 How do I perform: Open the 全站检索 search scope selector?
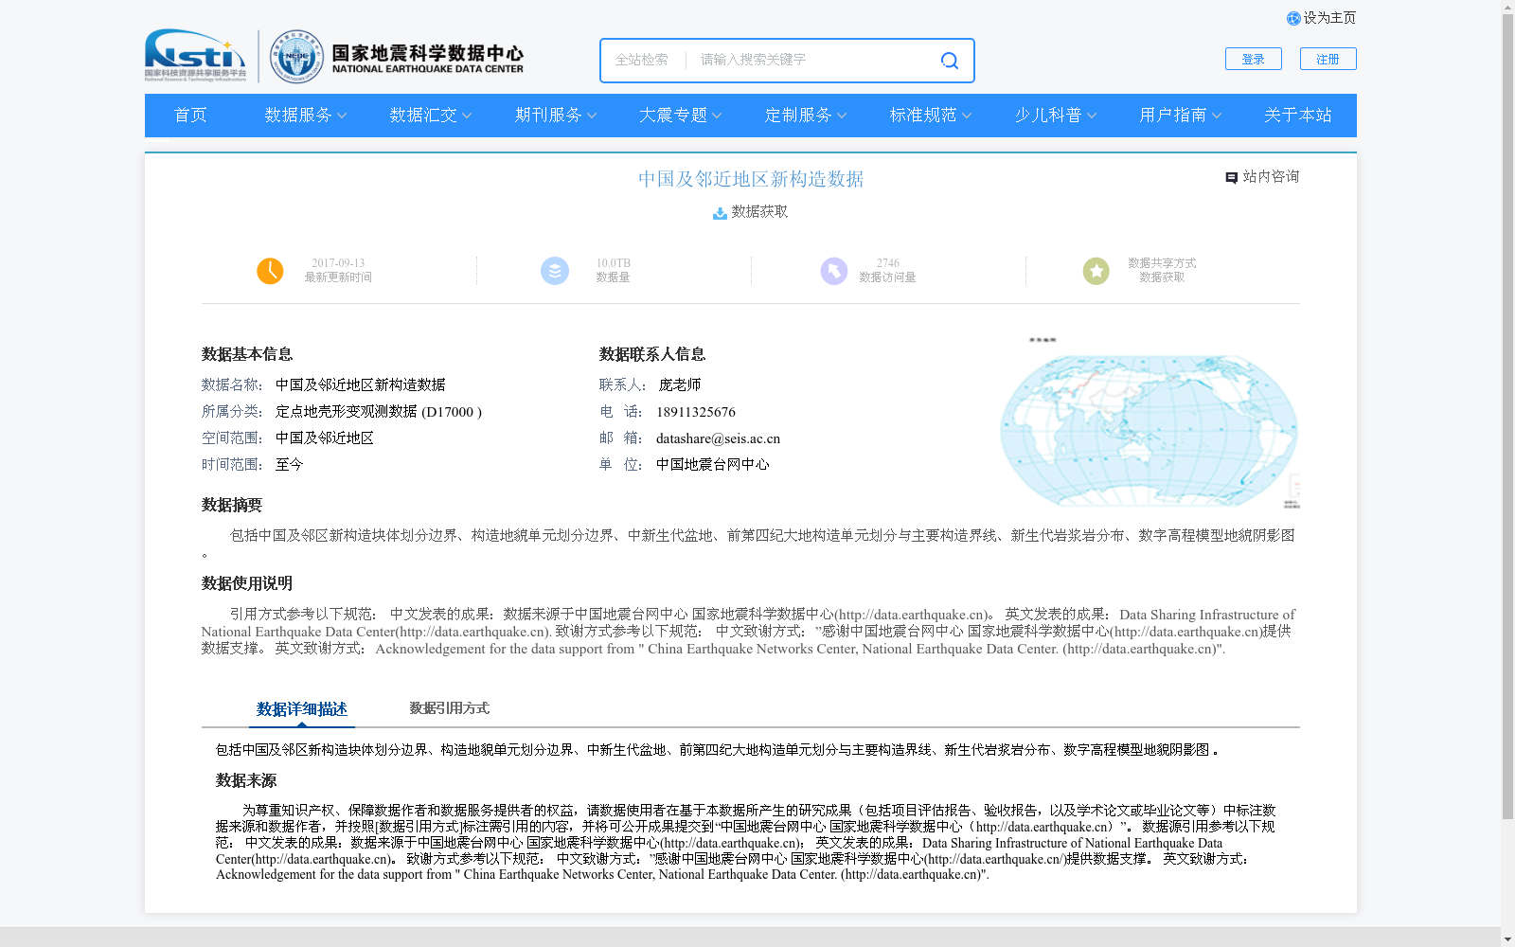coord(642,60)
